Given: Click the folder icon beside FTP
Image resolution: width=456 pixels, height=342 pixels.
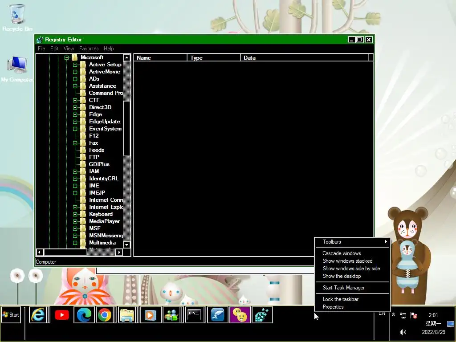Looking at the screenshot, I should (x=83, y=157).
